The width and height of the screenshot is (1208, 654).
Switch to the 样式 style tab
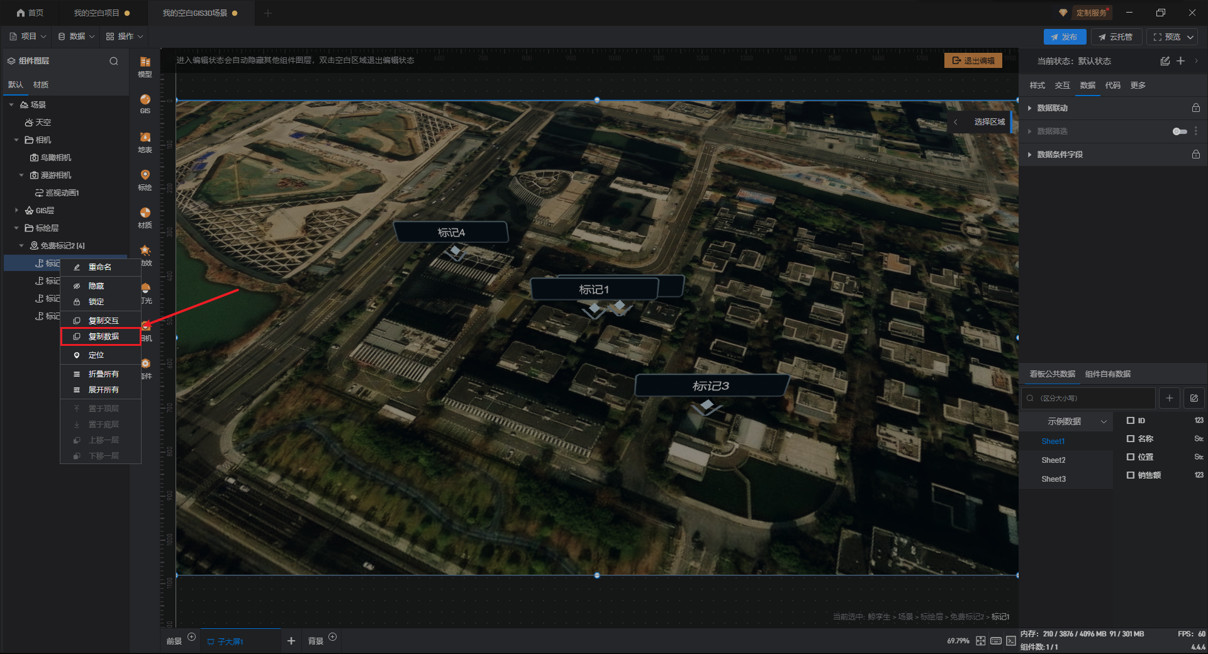(x=1037, y=86)
